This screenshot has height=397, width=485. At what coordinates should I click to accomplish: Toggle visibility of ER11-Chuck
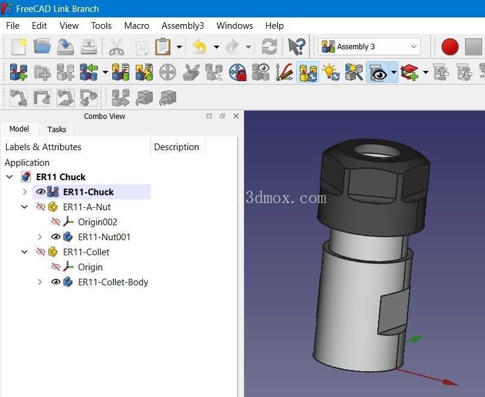click(x=40, y=192)
